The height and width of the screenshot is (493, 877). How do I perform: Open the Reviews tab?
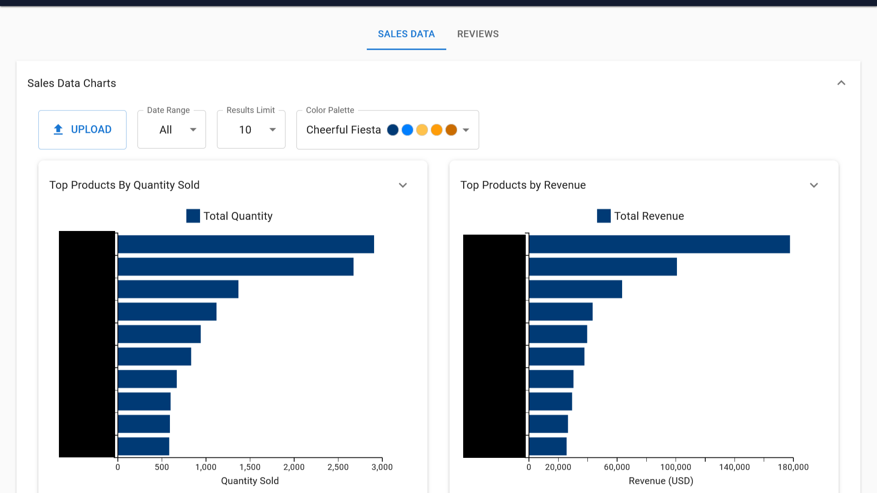tap(478, 34)
